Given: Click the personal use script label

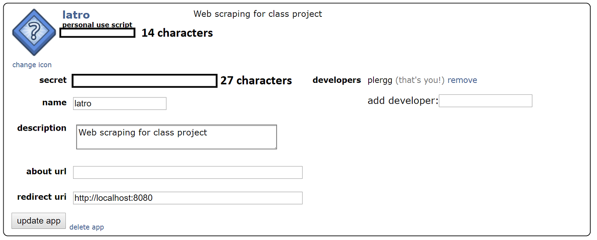Looking at the screenshot, I should pos(97,25).
